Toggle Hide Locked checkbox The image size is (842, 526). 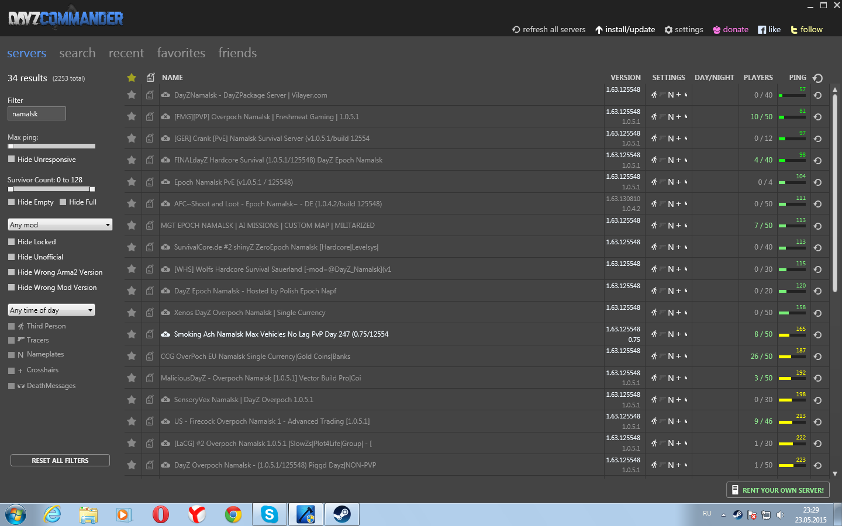11,241
